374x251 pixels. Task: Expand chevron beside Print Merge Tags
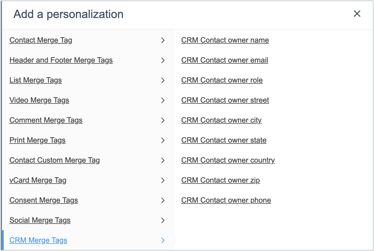(163, 140)
